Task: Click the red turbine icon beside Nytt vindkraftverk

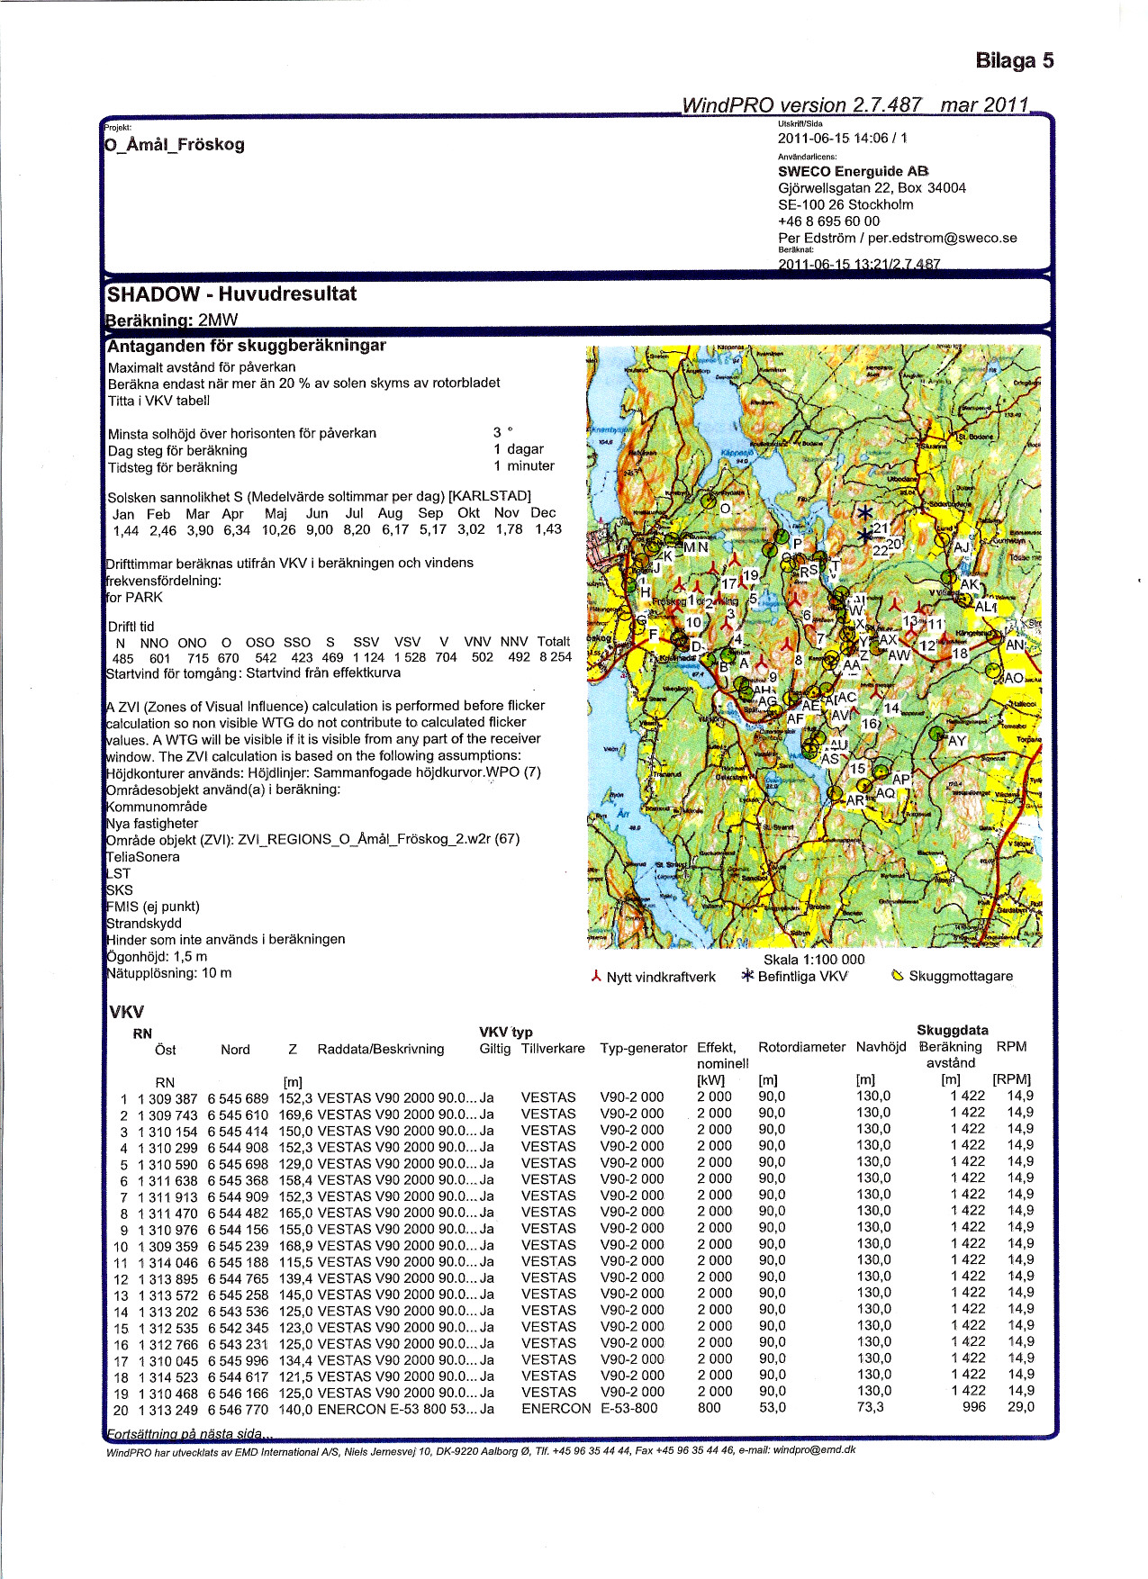Action: coord(596,976)
